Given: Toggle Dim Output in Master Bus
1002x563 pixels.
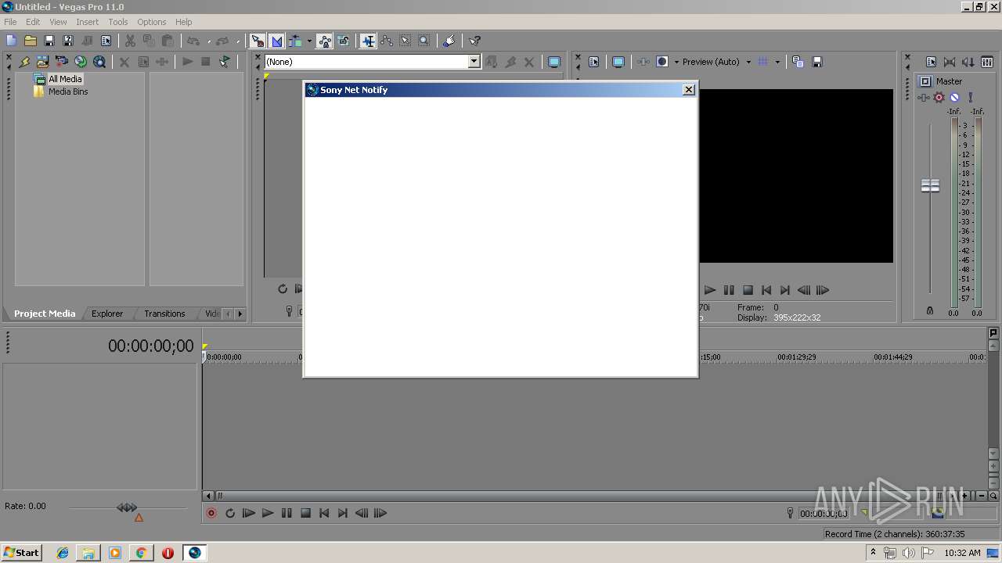Looking at the screenshot, I should coord(968,62).
